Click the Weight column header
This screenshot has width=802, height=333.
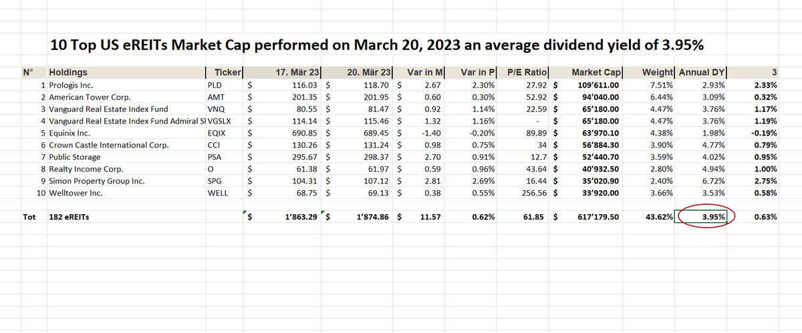pos(658,73)
